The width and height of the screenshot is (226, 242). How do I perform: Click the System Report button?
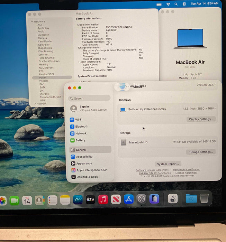tap(168, 164)
